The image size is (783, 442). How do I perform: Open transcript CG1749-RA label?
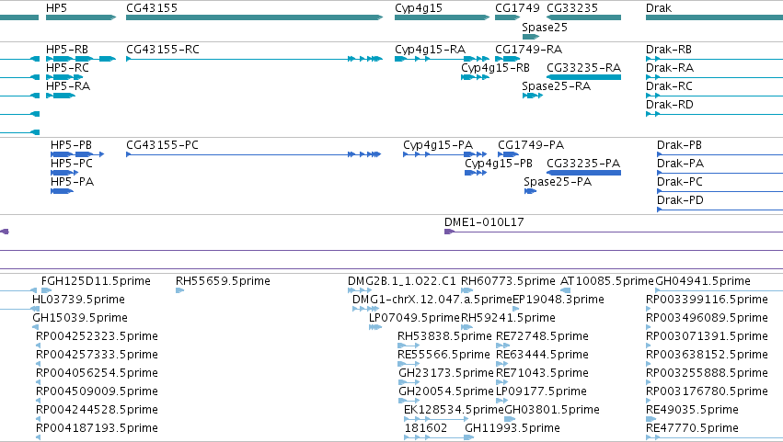(528, 50)
